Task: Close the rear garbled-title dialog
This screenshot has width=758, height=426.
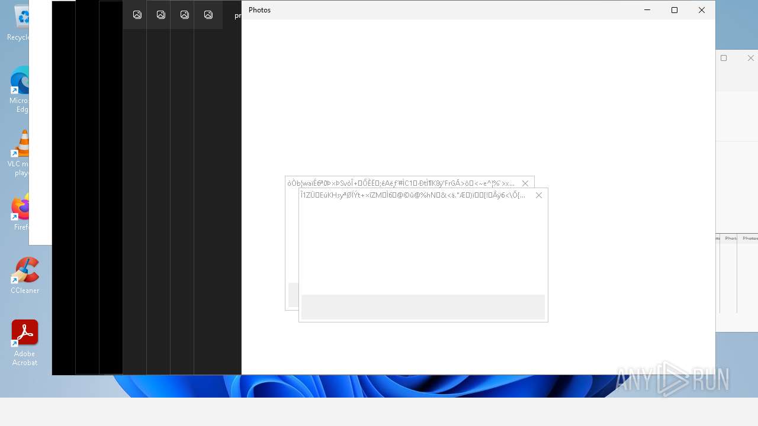Action: 525,183
